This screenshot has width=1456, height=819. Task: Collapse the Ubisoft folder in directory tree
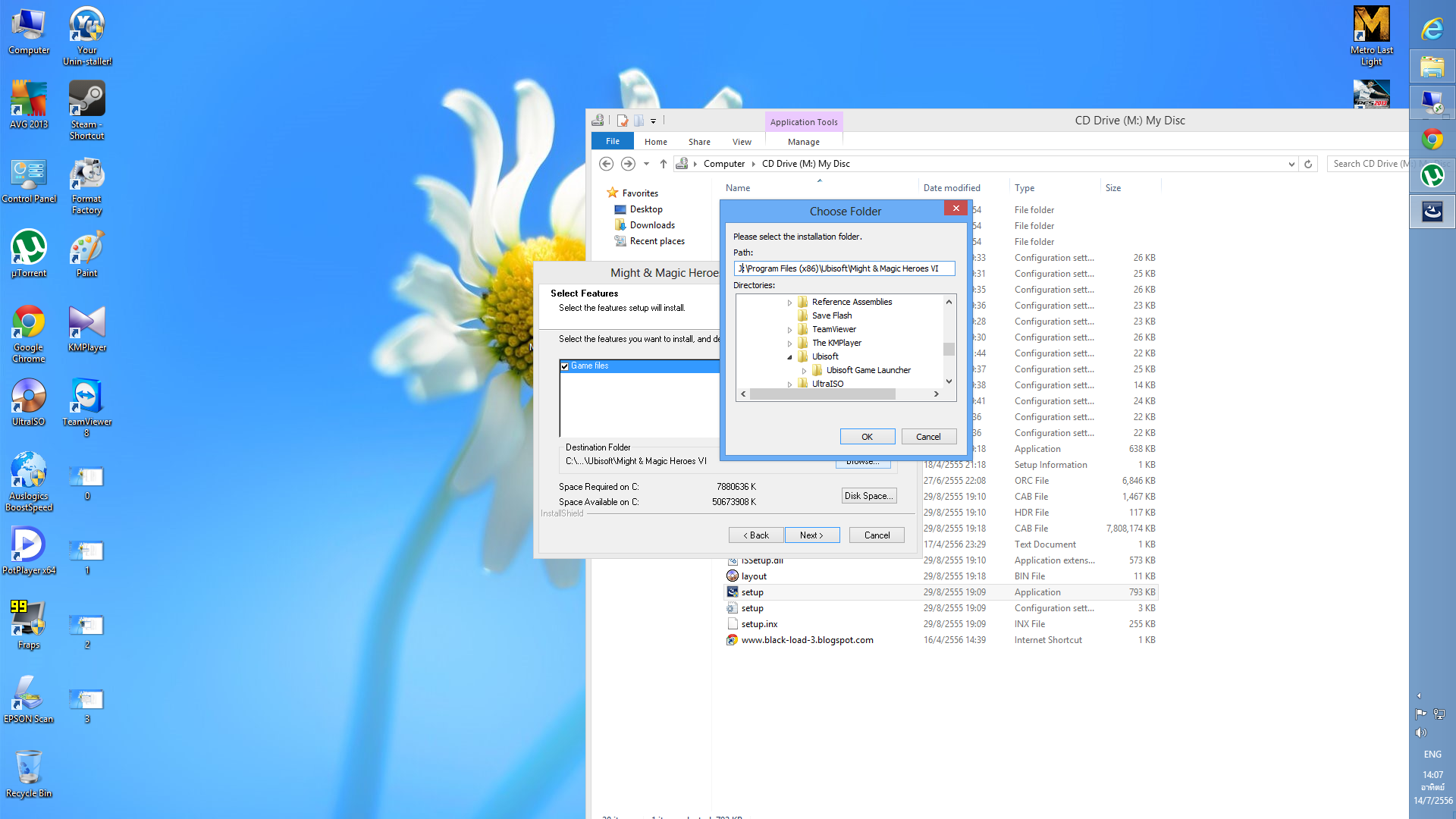[789, 356]
